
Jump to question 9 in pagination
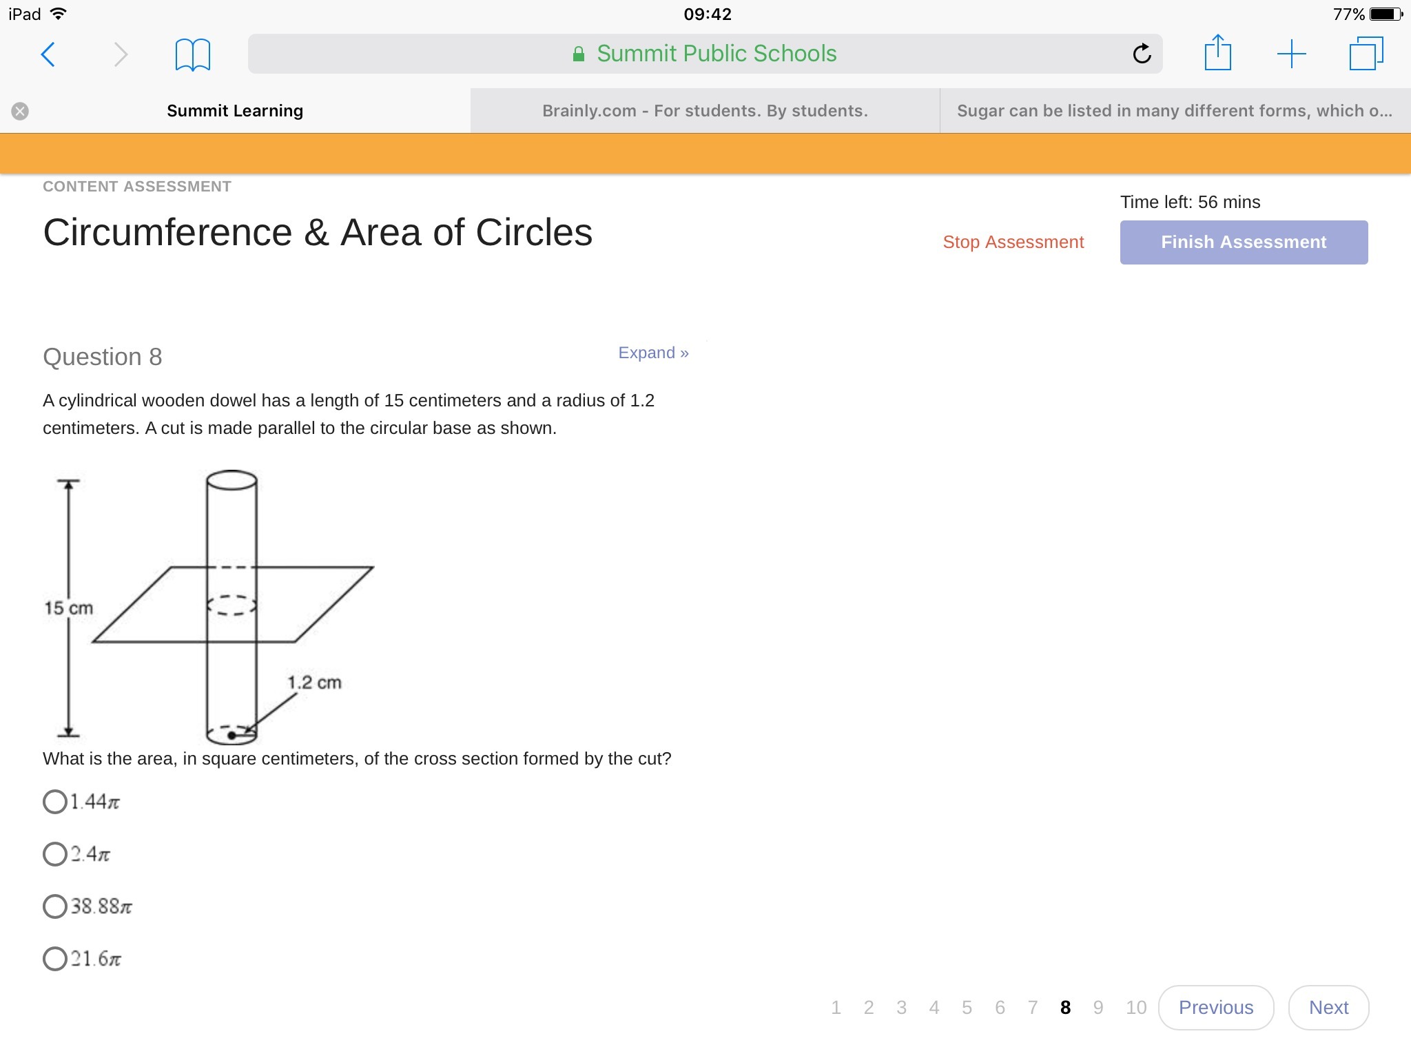click(x=1098, y=1008)
